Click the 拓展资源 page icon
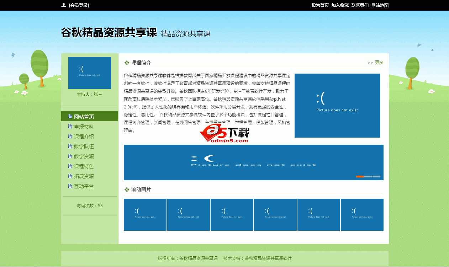 tap(70, 176)
